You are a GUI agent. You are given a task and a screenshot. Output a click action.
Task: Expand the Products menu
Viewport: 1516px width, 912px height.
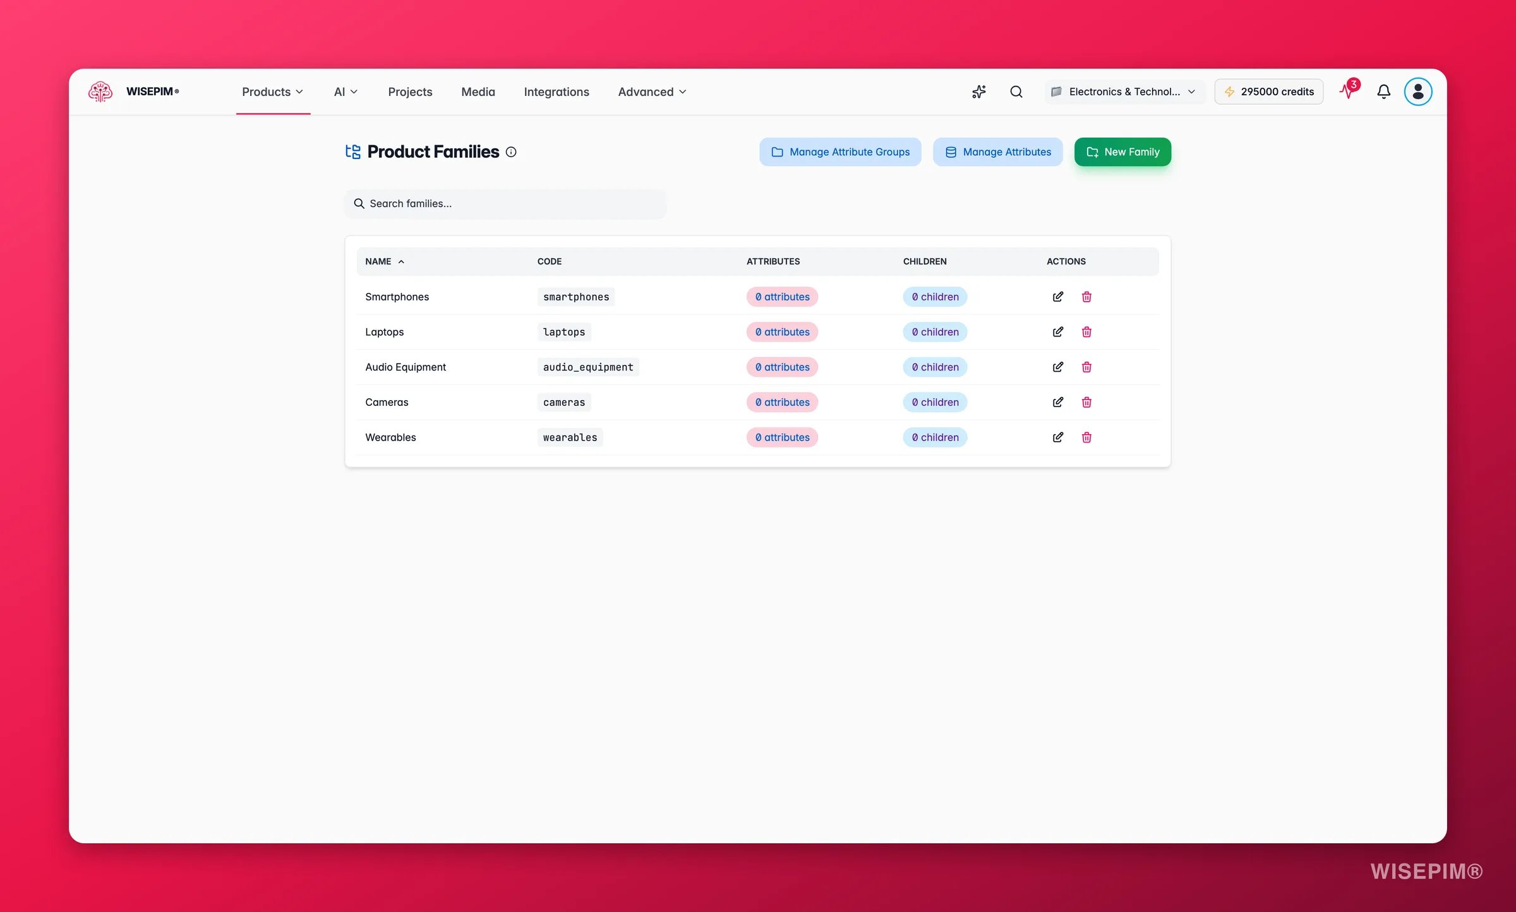(272, 92)
